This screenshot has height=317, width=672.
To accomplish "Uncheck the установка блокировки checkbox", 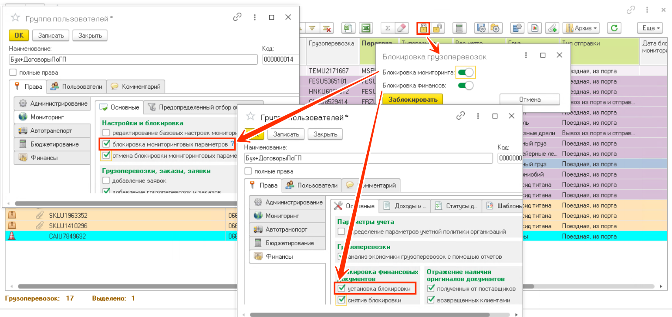I will click(x=342, y=288).
